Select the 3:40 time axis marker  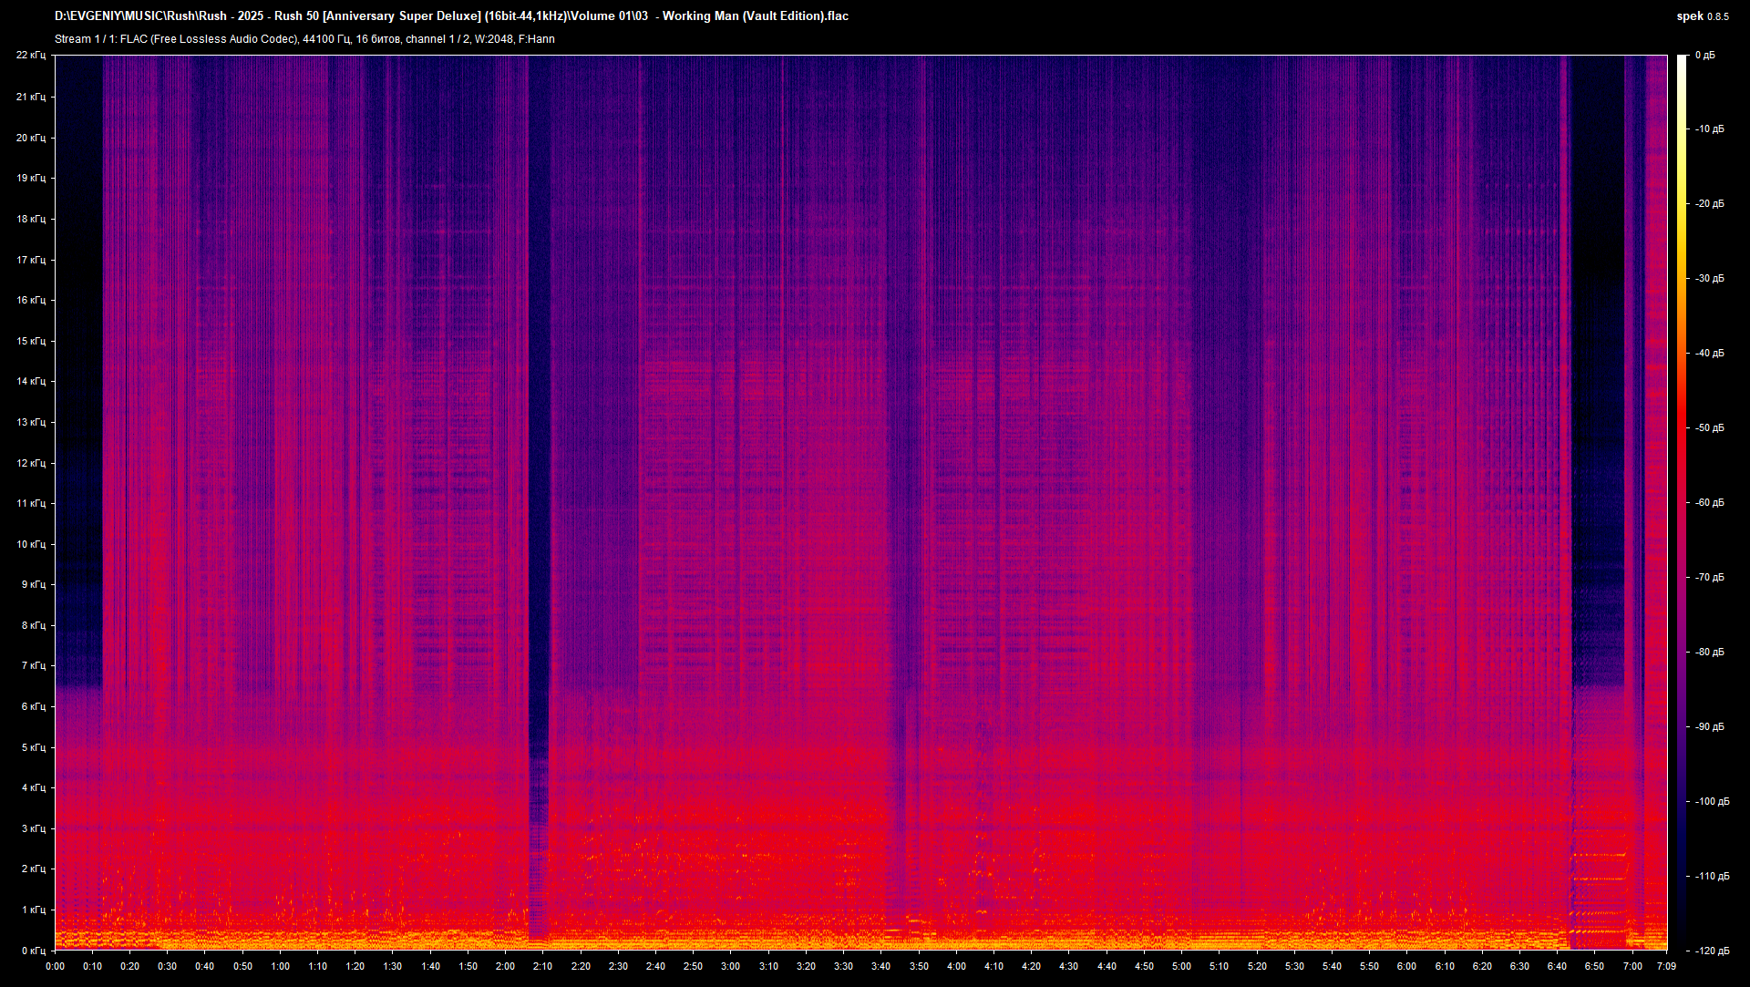coord(880,966)
